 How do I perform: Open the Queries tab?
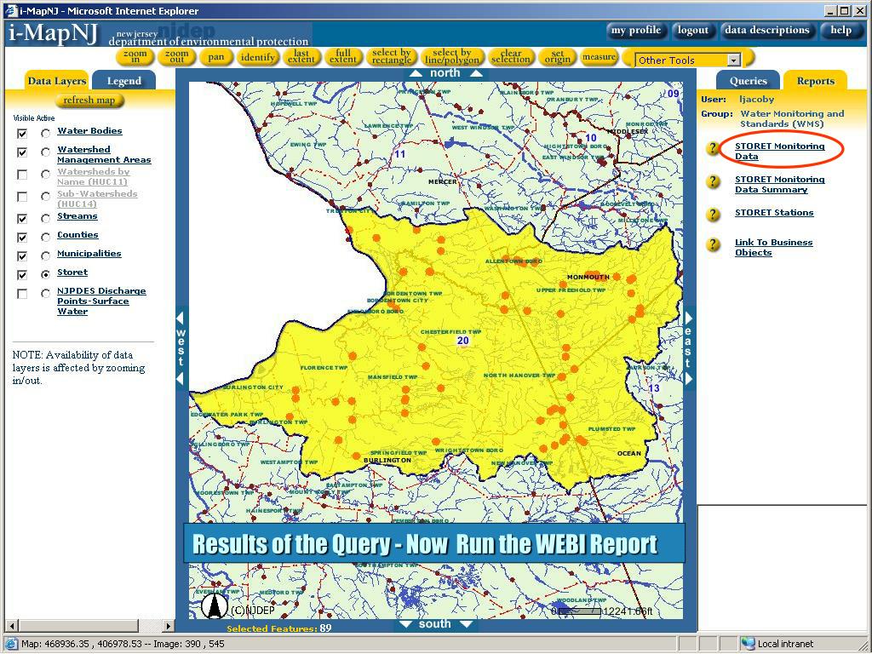coord(748,81)
